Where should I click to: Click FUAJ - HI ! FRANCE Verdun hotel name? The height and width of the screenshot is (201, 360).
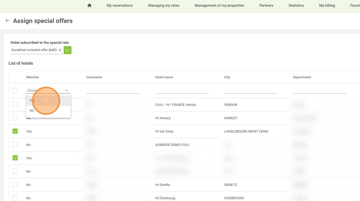coord(176,105)
